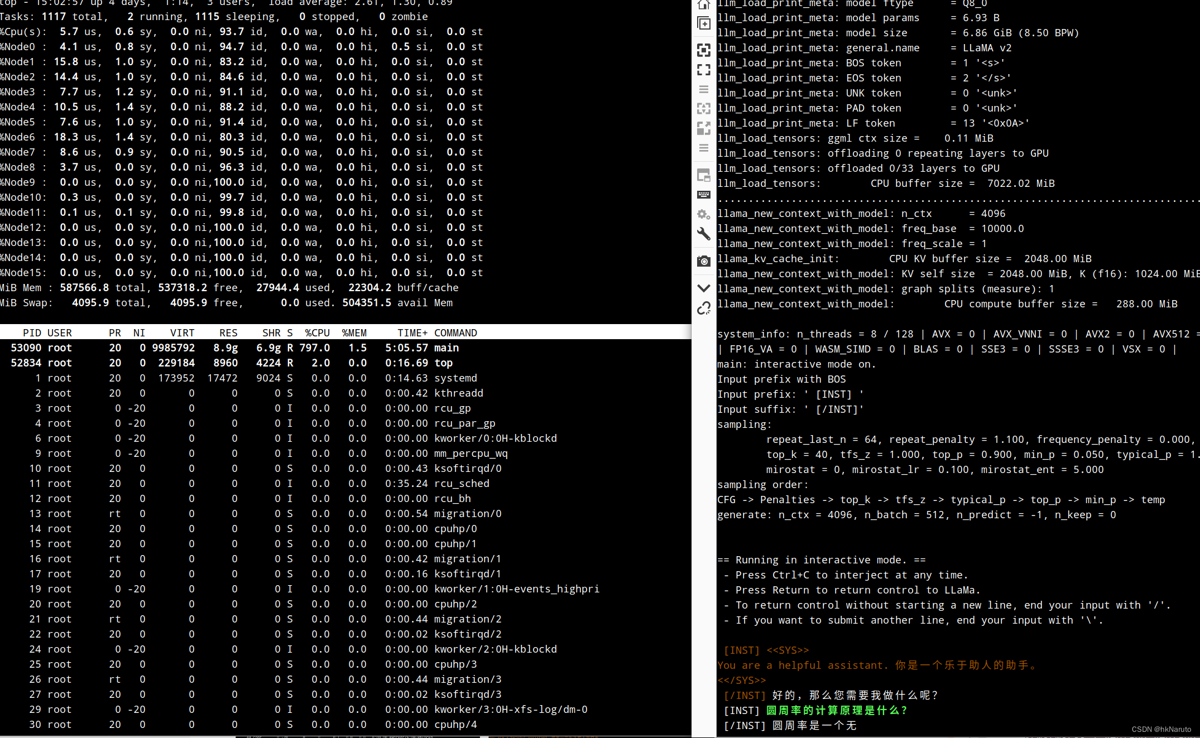Enter fullscreen mode icon
The width and height of the screenshot is (1200, 738).
pyautogui.click(x=704, y=70)
